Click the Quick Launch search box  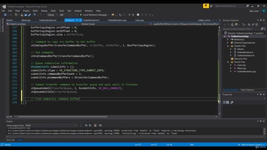[230, 6]
